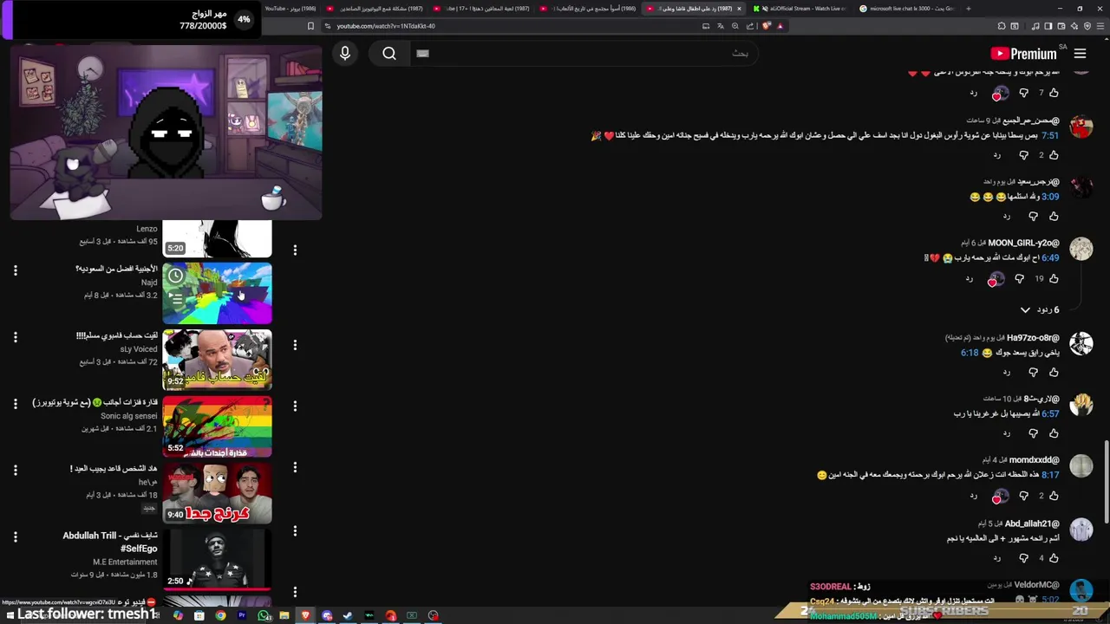1110x624 pixels.
Task: Switch to the microsoft live chat Google tab
Action: tap(907, 9)
